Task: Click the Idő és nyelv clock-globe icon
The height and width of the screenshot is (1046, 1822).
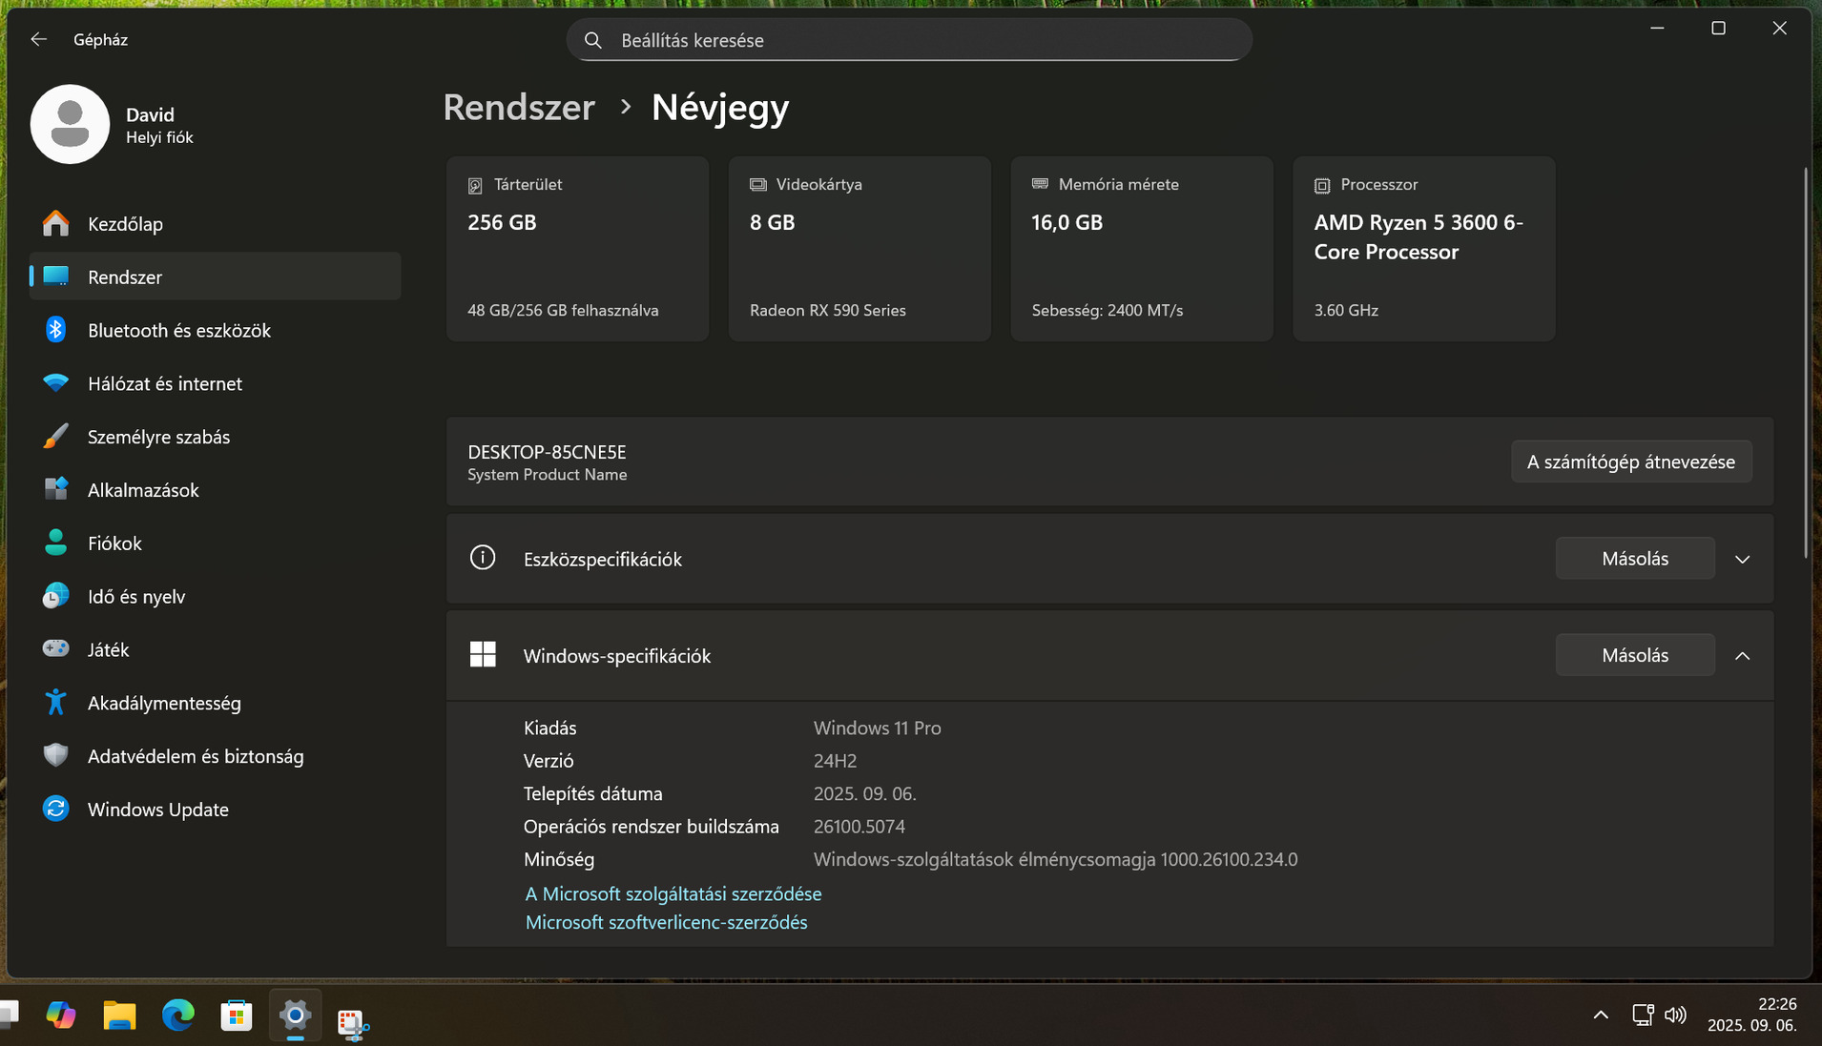Action: click(x=55, y=596)
